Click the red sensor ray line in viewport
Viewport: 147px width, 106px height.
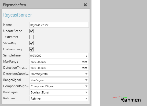point(120,50)
